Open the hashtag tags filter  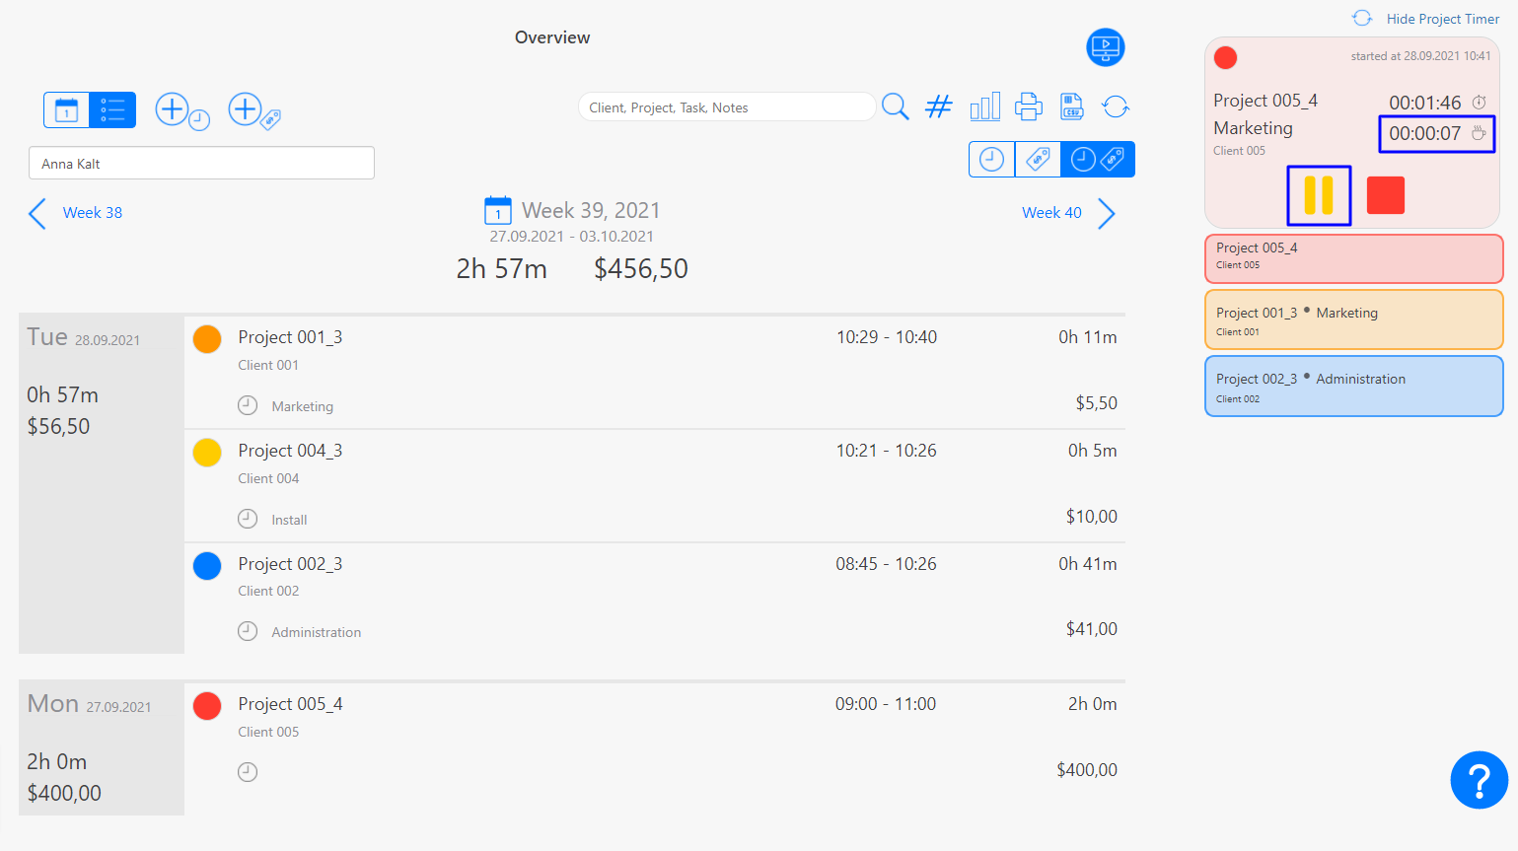(938, 106)
